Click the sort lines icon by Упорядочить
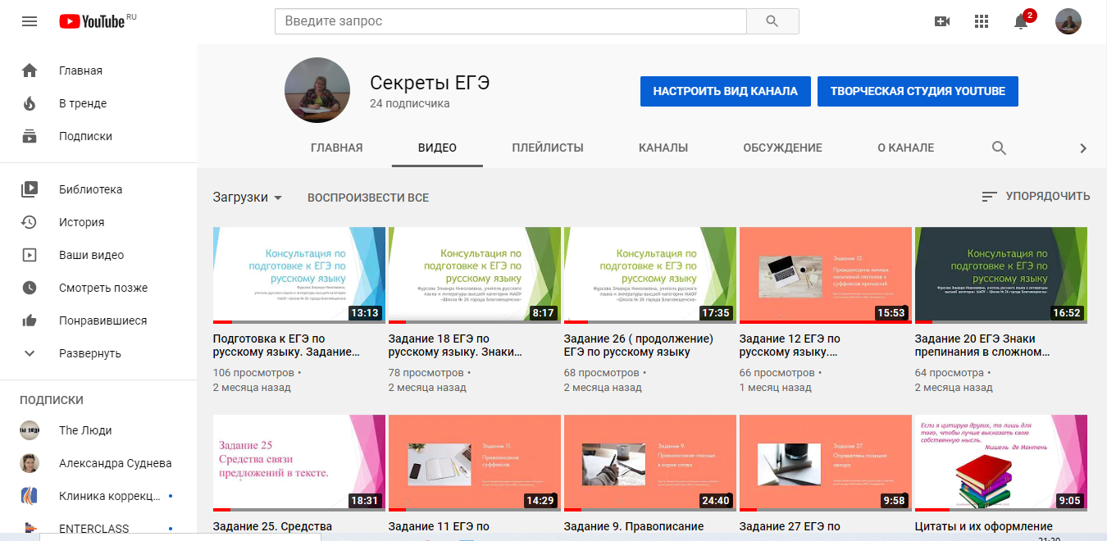This screenshot has height=541, width=1107. click(990, 197)
